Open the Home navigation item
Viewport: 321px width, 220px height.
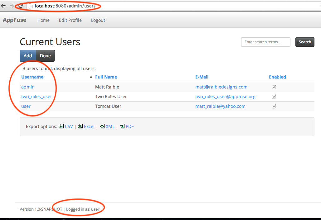(x=43, y=20)
